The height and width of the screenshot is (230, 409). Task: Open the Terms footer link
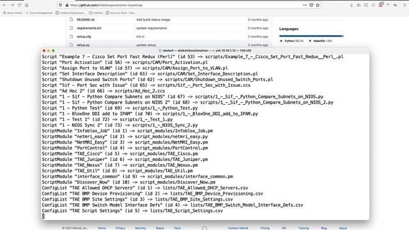click(x=102, y=228)
